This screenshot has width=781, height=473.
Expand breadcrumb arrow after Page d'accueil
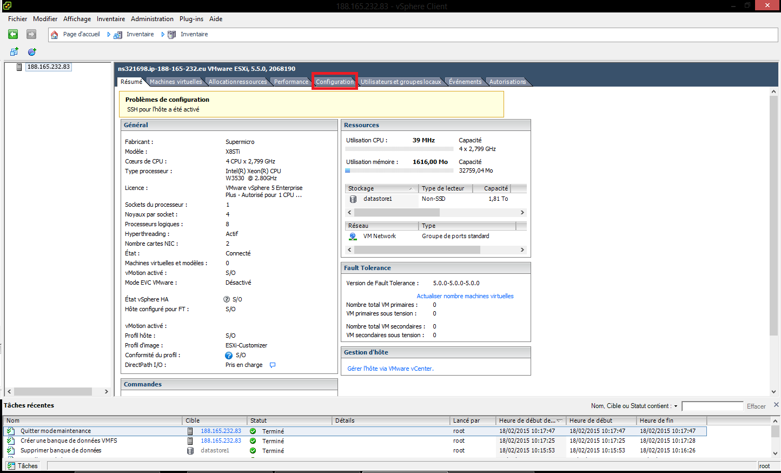click(108, 34)
